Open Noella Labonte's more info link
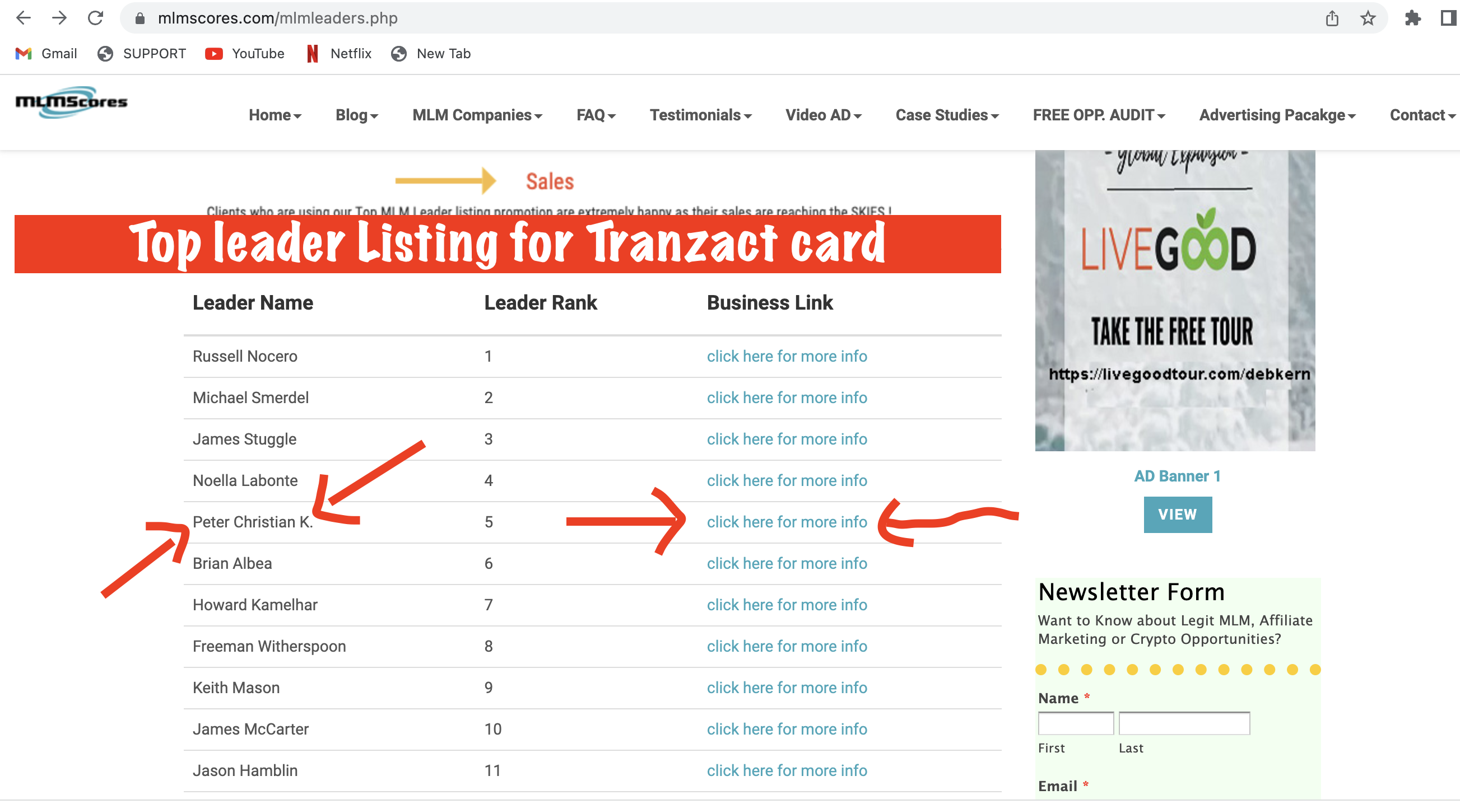Screen dimensions: 1460x804 click(787, 480)
